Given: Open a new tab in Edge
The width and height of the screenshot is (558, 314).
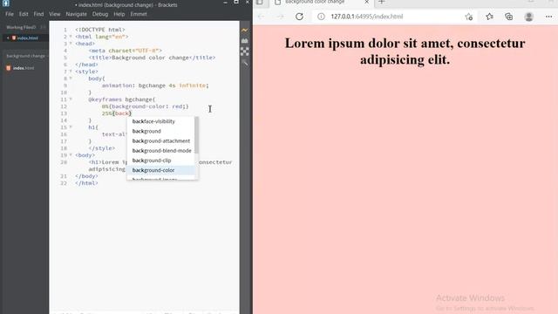Looking at the screenshot, I should (382, 2).
